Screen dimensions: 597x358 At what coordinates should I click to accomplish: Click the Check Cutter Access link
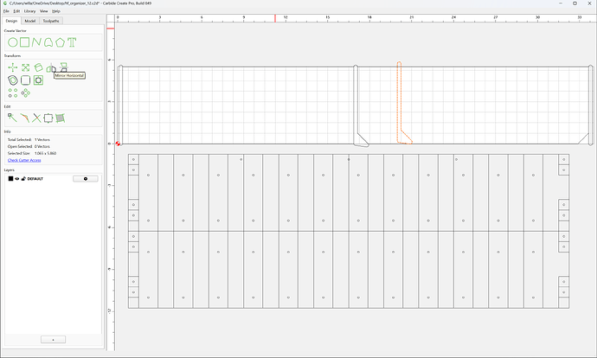[24, 160]
